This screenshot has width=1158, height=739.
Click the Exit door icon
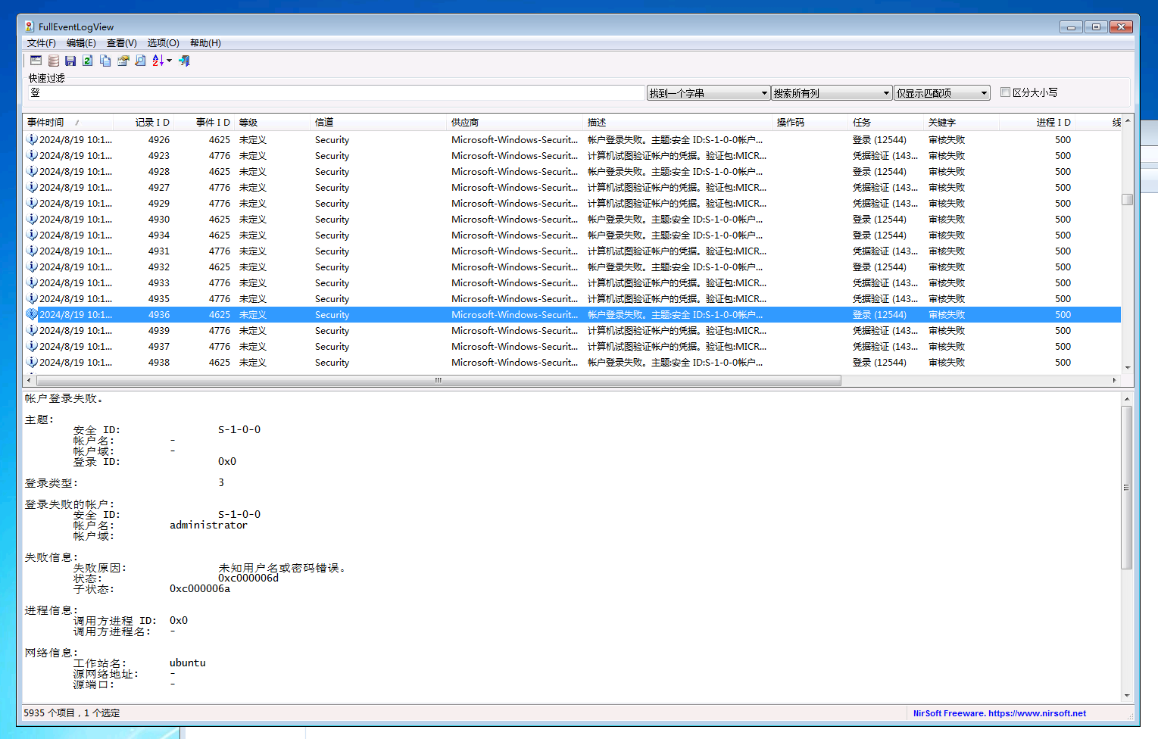(x=184, y=61)
